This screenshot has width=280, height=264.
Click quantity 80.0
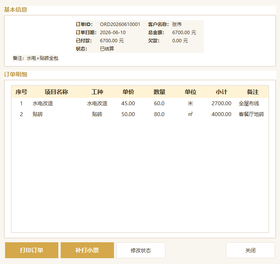click(159, 114)
